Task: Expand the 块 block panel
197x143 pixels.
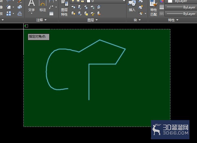Action: click(x=137, y=20)
